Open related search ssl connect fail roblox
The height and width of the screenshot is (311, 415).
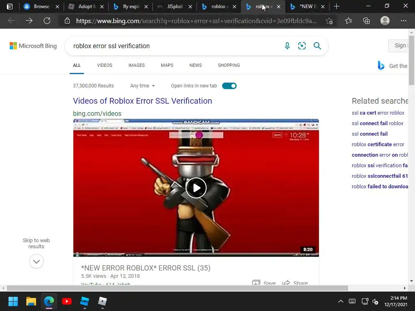coord(377,123)
